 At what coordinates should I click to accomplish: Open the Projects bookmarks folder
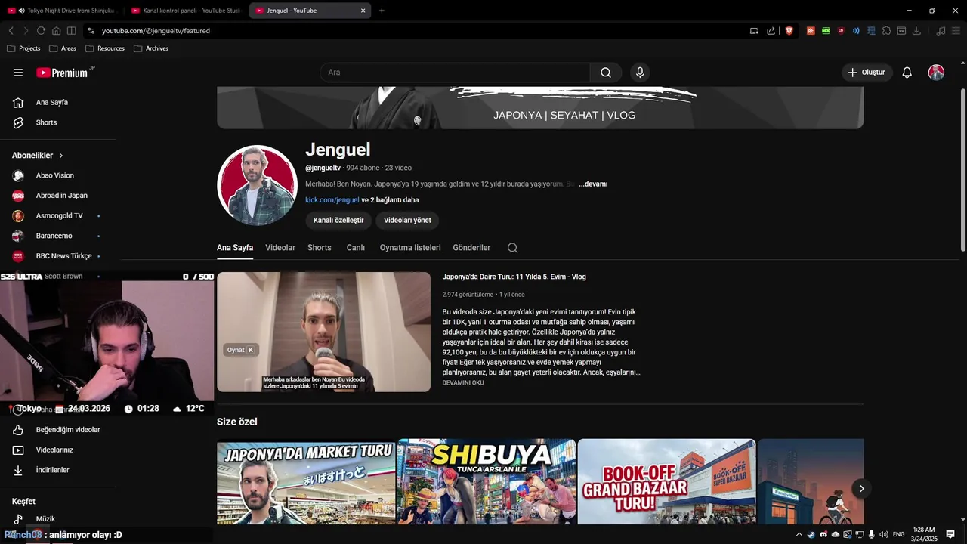click(x=23, y=48)
